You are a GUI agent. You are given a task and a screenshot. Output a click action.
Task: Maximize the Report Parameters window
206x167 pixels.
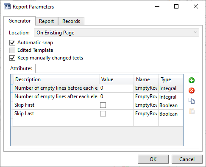coord(176,6)
